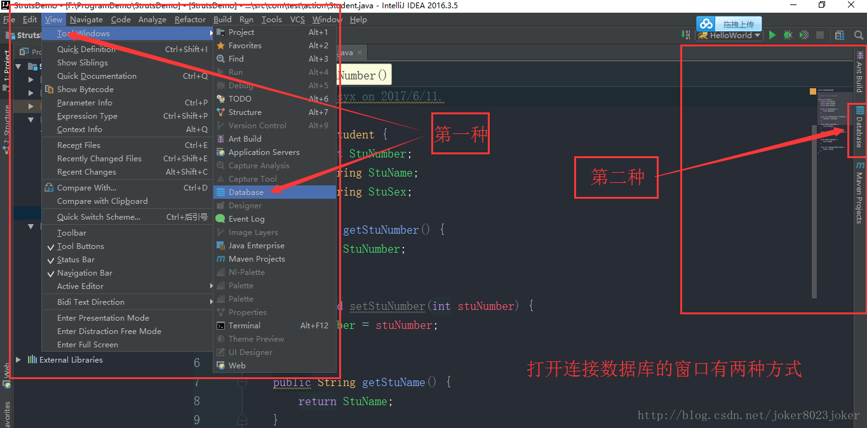Click setStuNumber method name in editor
Screen dimensions: 867x428
click(387, 306)
